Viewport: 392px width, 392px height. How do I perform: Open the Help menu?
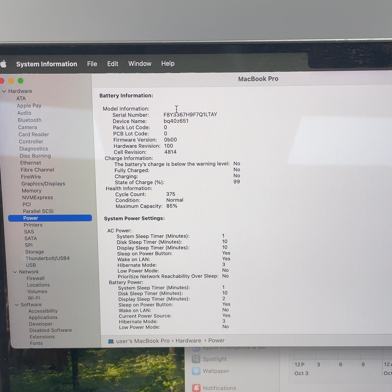[x=168, y=63]
